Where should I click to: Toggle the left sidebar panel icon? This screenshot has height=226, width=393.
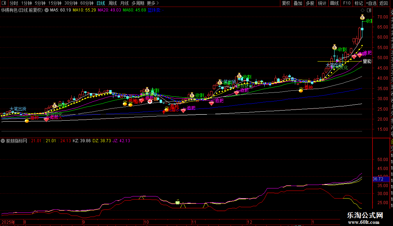tap(4, 3)
